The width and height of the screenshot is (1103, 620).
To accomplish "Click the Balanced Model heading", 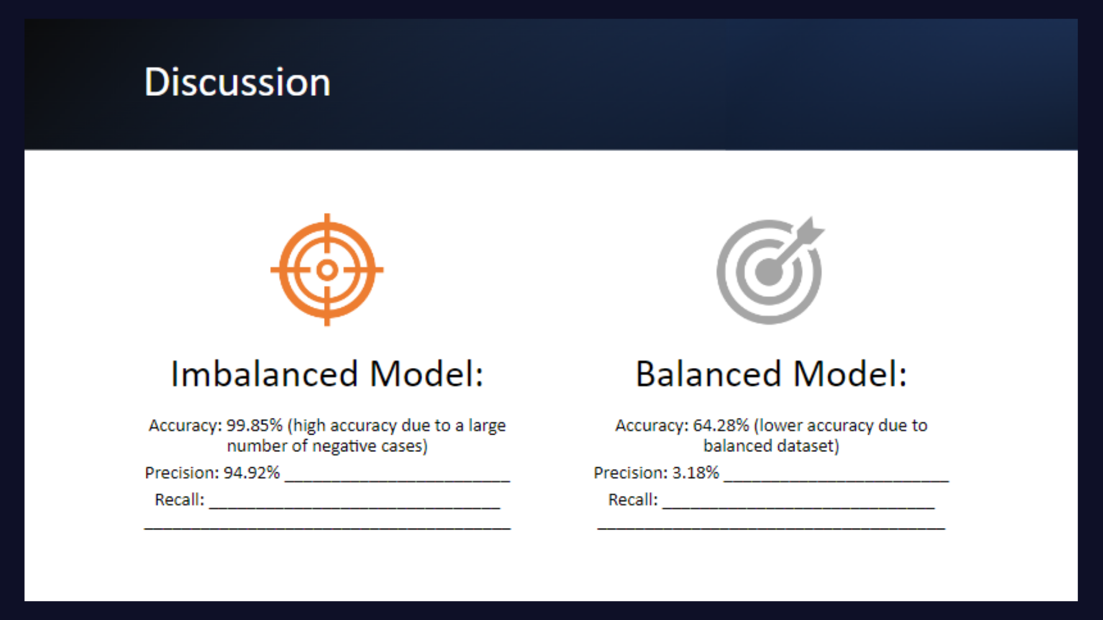I will point(771,374).
